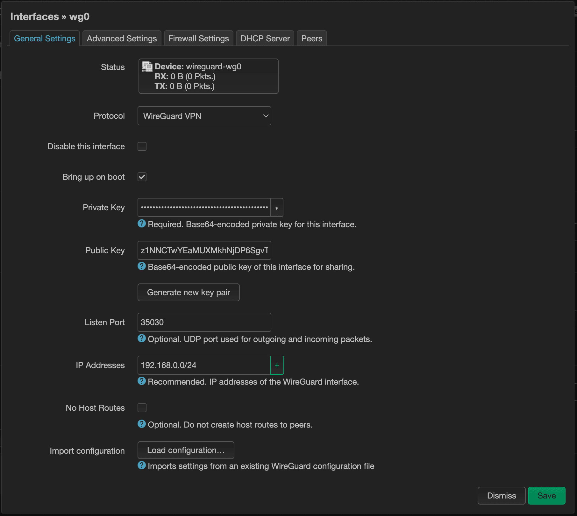Screen dimensions: 577x516
Task: Click the 'TX: 0 B (0 Pkts.)' text
Action: (185, 86)
